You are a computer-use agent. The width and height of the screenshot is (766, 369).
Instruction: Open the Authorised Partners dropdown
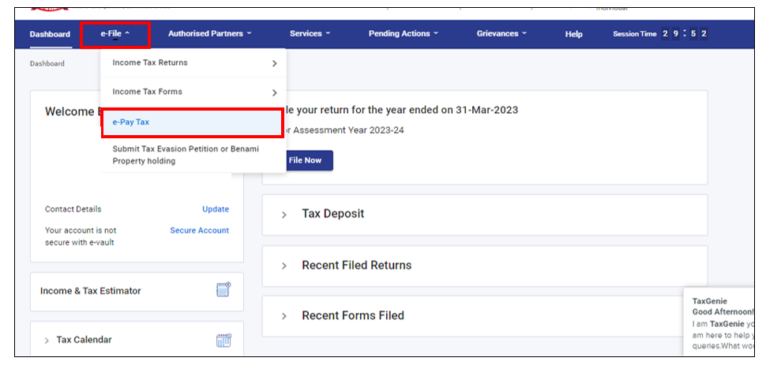[209, 34]
